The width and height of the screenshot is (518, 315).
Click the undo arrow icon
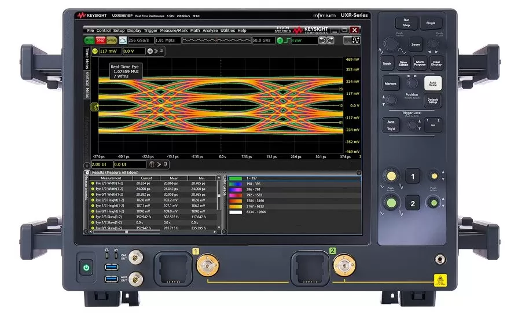coord(322,41)
